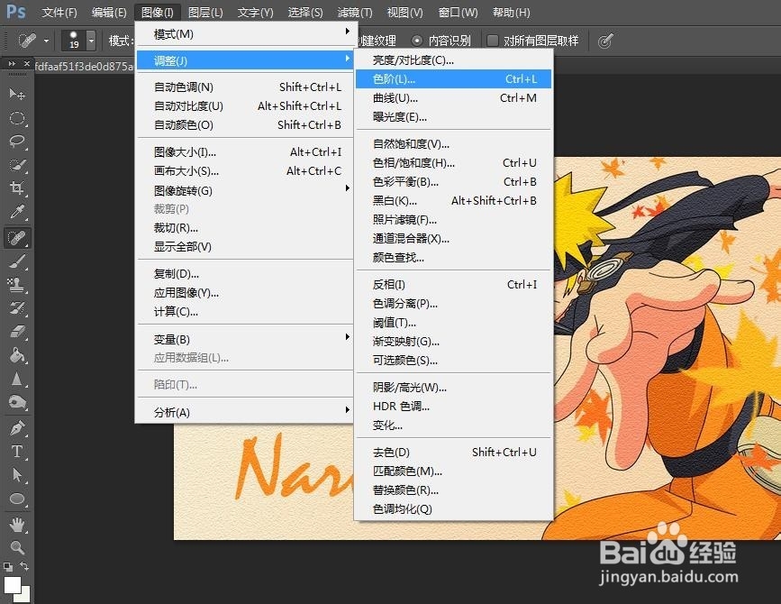
Task: Click the healing brush preset icon in options bar
Action: pos(27,41)
